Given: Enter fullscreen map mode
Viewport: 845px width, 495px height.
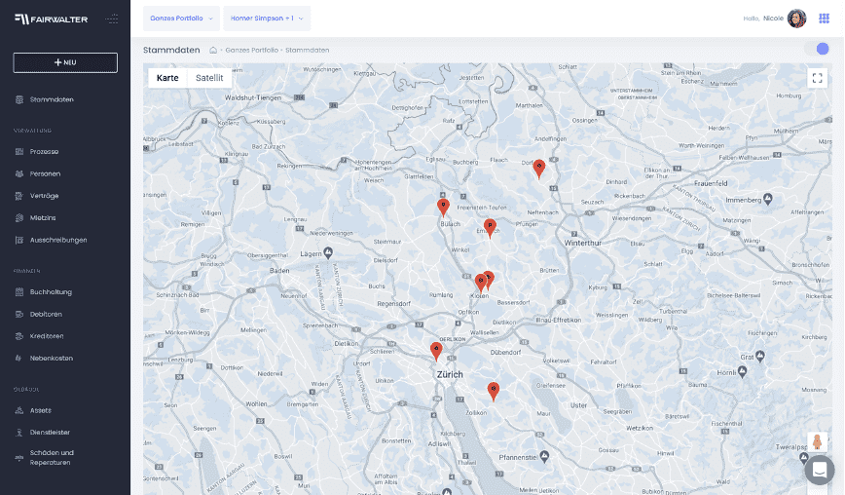Looking at the screenshot, I should click(x=817, y=78).
